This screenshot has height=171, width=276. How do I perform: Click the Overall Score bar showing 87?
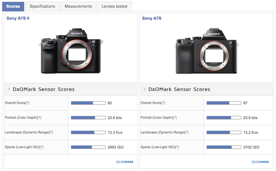click(224, 103)
